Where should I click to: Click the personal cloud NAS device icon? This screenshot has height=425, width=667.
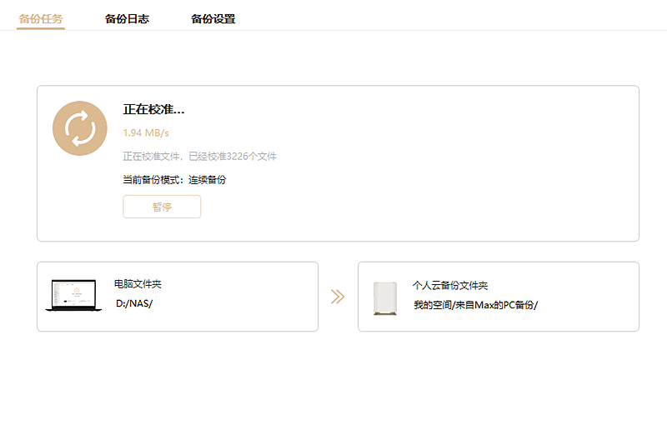[385, 298]
